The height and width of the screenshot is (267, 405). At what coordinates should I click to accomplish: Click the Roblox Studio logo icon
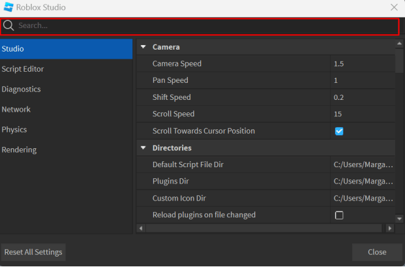point(8,7)
